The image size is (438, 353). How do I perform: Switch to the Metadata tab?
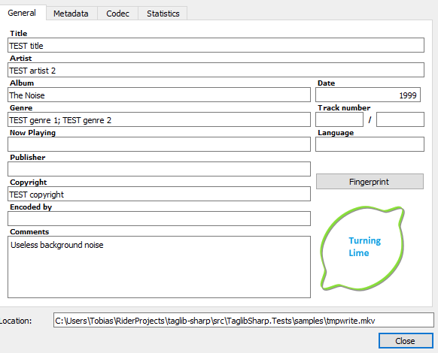coord(71,14)
